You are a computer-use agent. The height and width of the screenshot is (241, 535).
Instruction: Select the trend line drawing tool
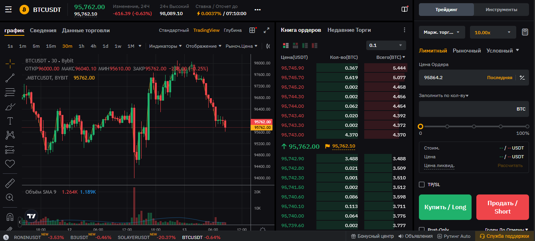10,78
